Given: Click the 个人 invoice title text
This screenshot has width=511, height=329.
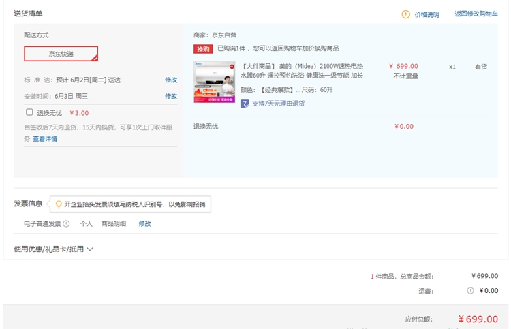Looking at the screenshot, I should (x=87, y=224).
